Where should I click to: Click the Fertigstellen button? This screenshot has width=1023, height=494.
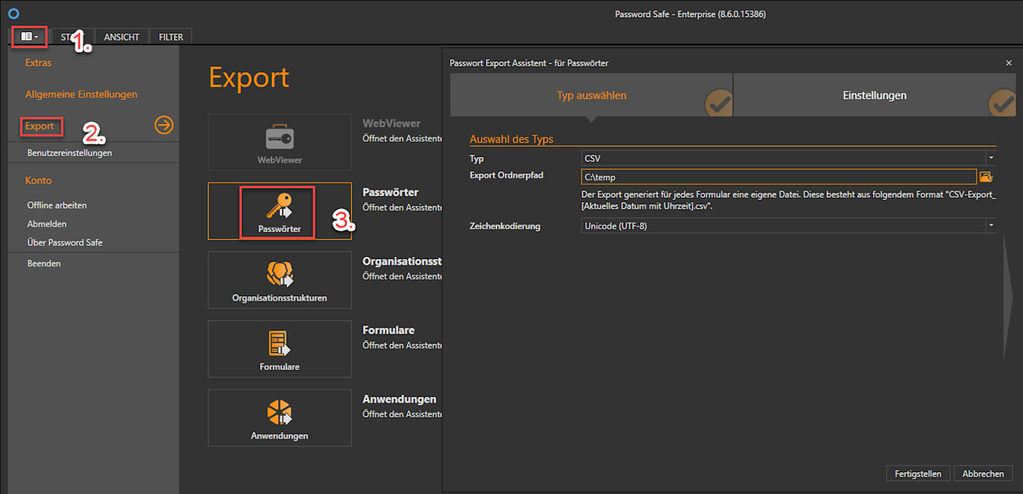918,473
